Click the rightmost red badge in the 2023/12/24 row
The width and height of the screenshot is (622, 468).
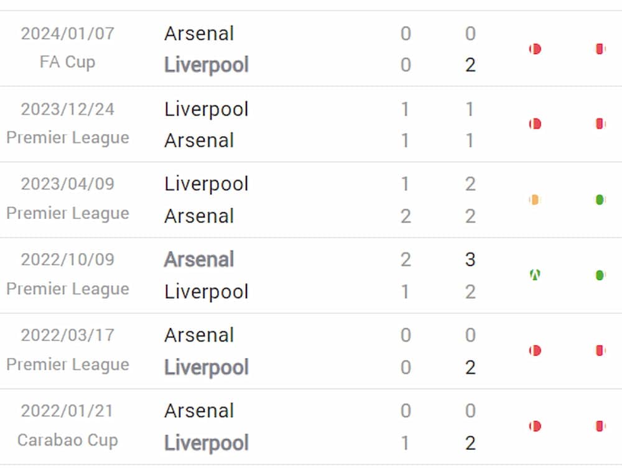pos(600,124)
